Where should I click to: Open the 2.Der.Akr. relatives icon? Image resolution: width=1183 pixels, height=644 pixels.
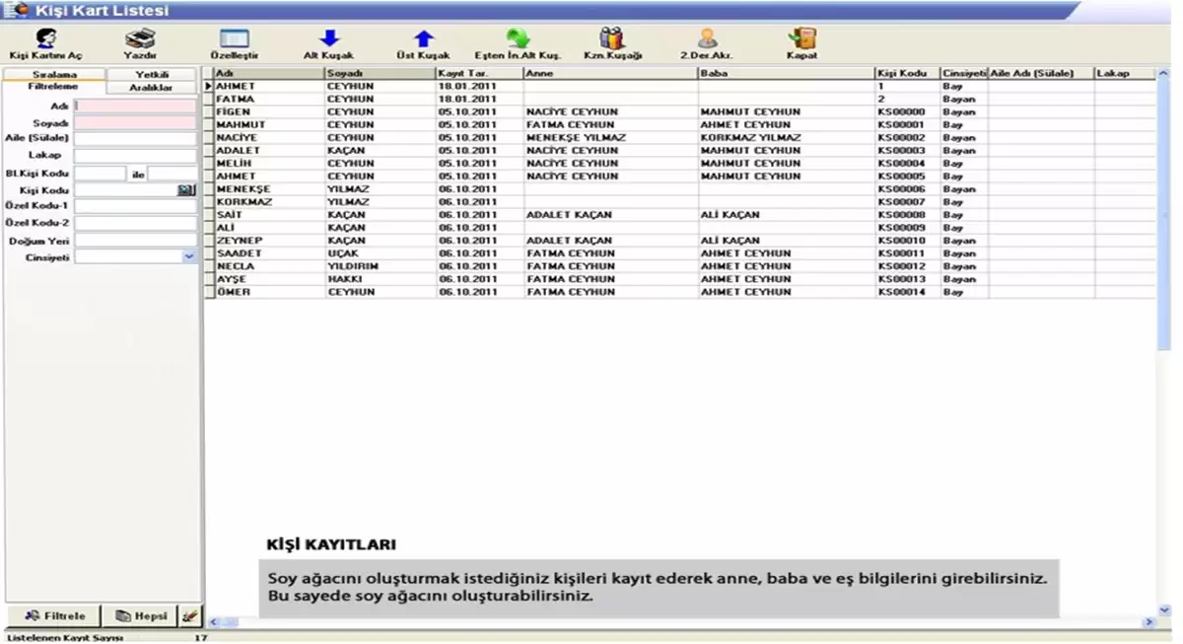coord(707,39)
